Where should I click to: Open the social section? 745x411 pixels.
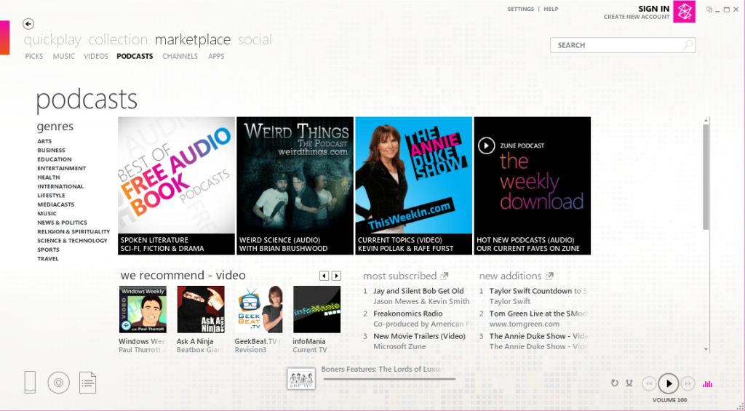pos(255,39)
